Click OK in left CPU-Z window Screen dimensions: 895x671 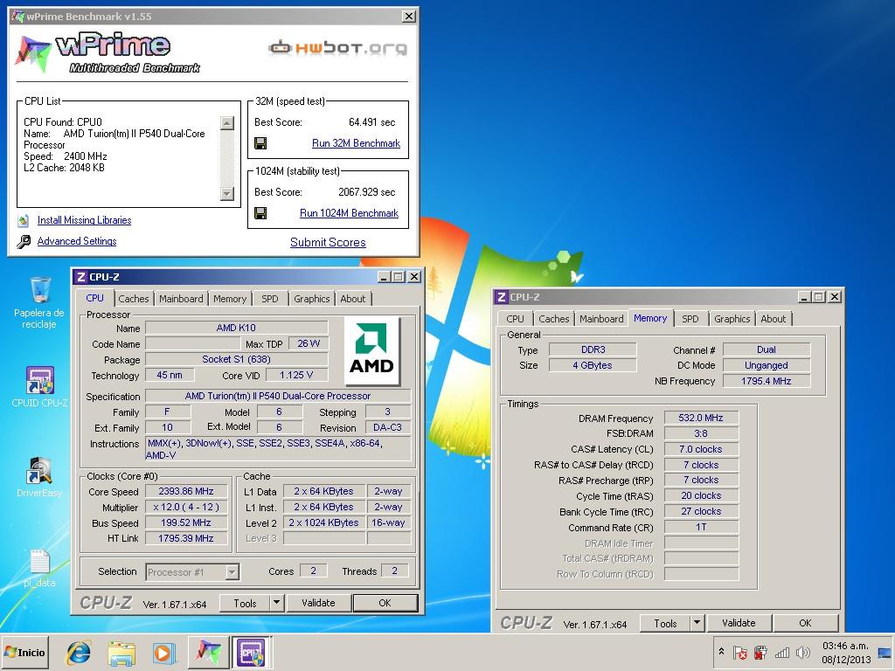click(x=385, y=603)
